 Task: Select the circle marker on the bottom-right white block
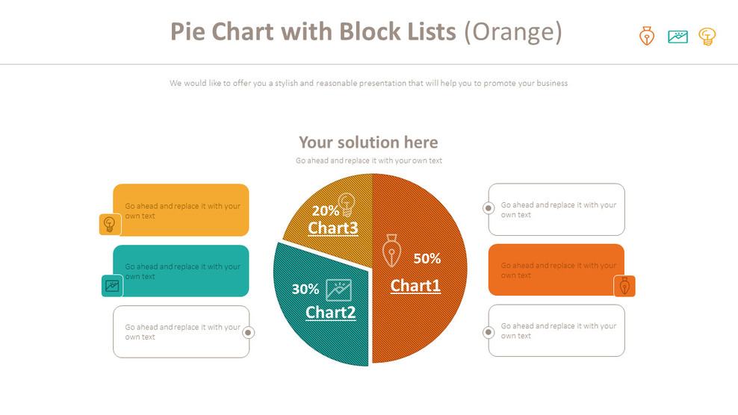pyautogui.click(x=489, y=332)
